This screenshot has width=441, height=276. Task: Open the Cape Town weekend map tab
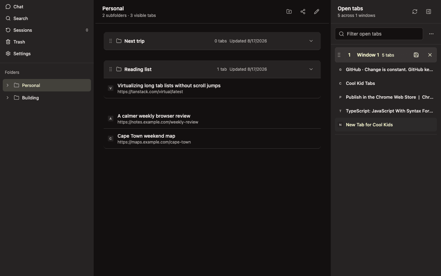[x=212, y=139]
